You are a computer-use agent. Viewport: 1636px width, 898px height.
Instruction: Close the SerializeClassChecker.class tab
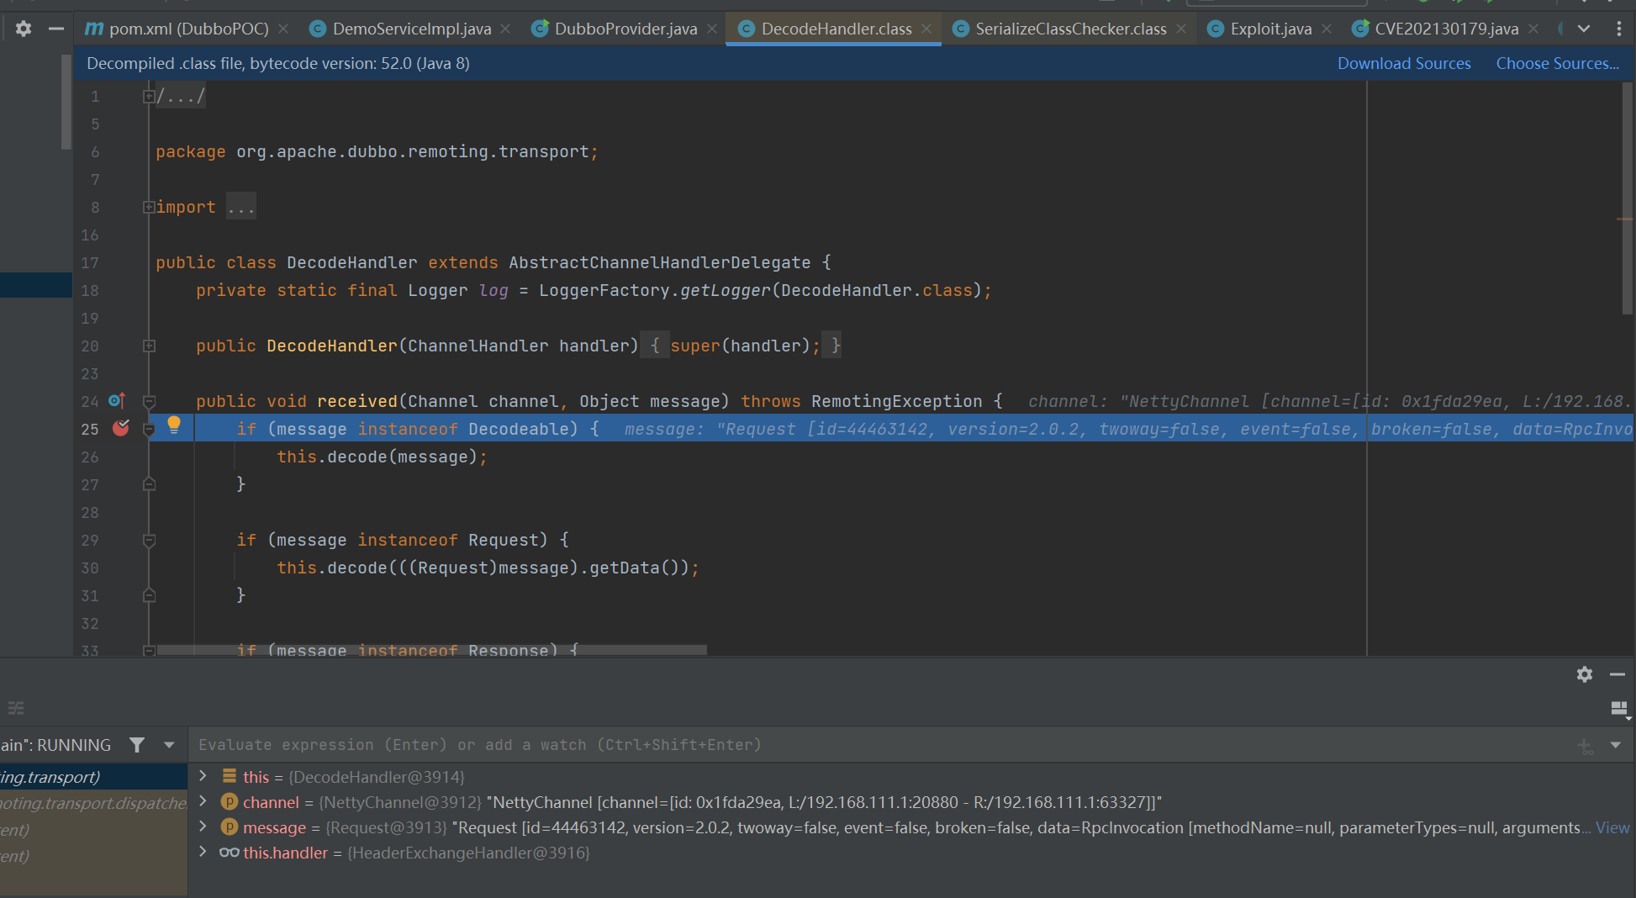(x=1181, y=29)
